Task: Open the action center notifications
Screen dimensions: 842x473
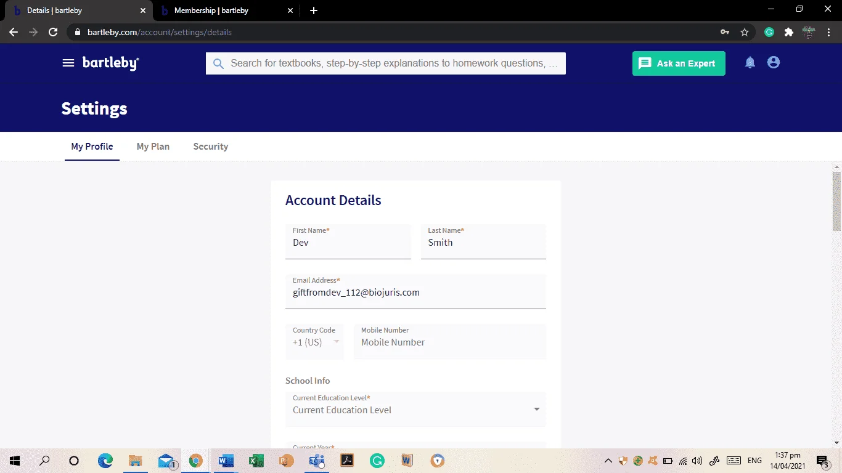Action: 822,461
